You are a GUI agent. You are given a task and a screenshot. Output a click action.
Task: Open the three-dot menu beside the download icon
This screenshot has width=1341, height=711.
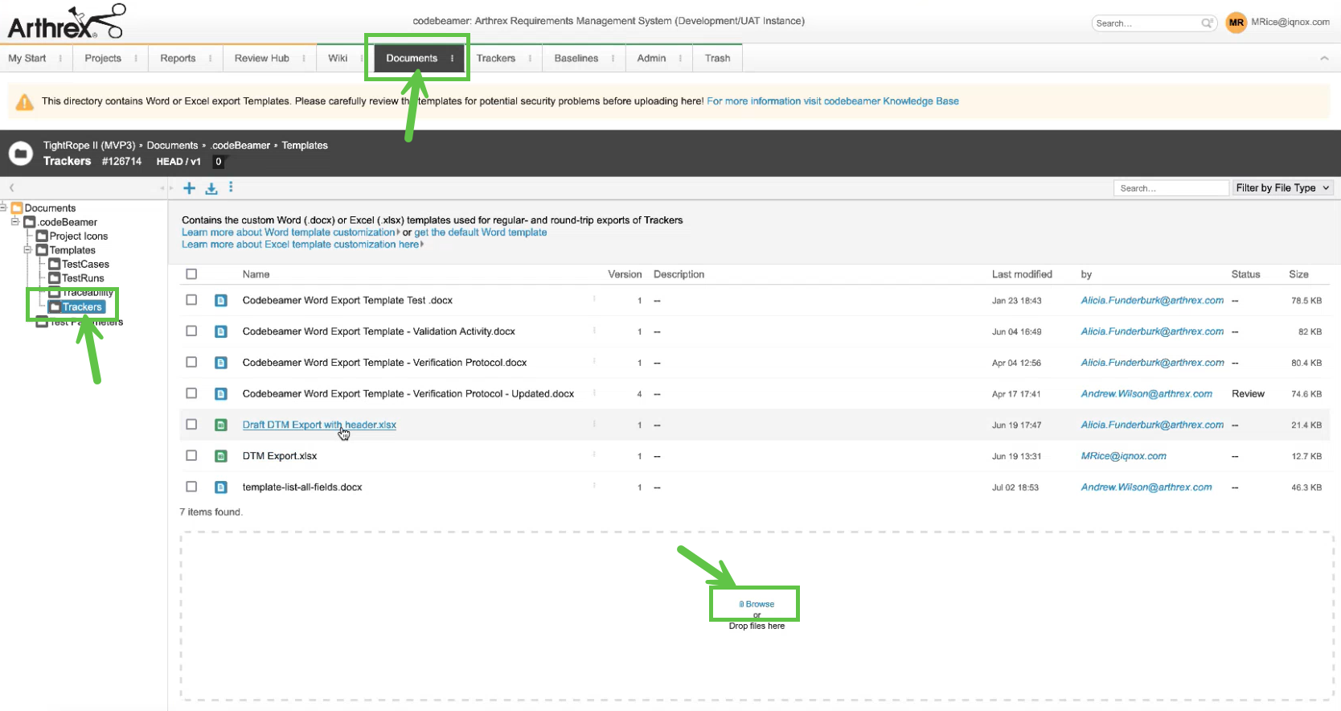click(231, 187)
